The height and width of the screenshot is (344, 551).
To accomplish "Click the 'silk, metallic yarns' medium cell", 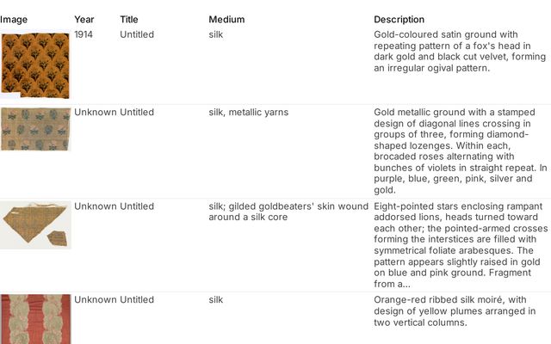I will [248, 112].
